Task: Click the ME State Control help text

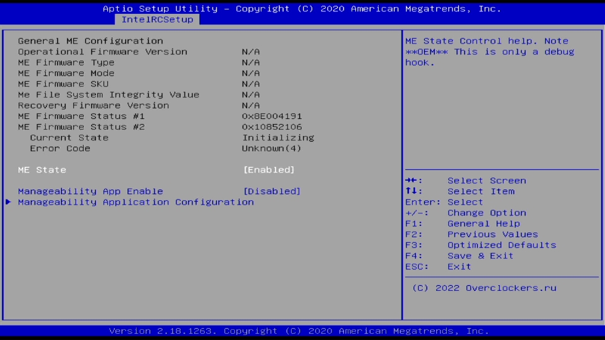Action: pos(490,52)
